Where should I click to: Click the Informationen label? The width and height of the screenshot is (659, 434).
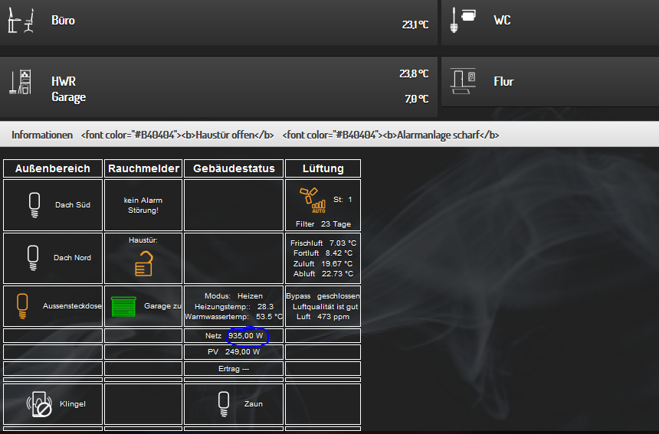coord(42,135)
